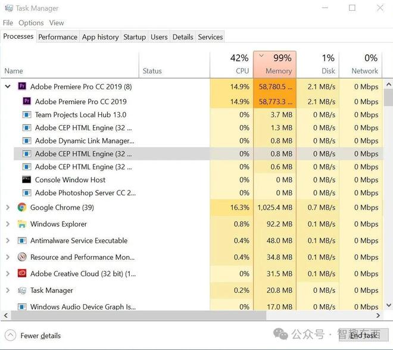This screenshot has width=393, height=350.
Task: Open the Options menu
Action: pyautogui.click(x=31, y=23)
